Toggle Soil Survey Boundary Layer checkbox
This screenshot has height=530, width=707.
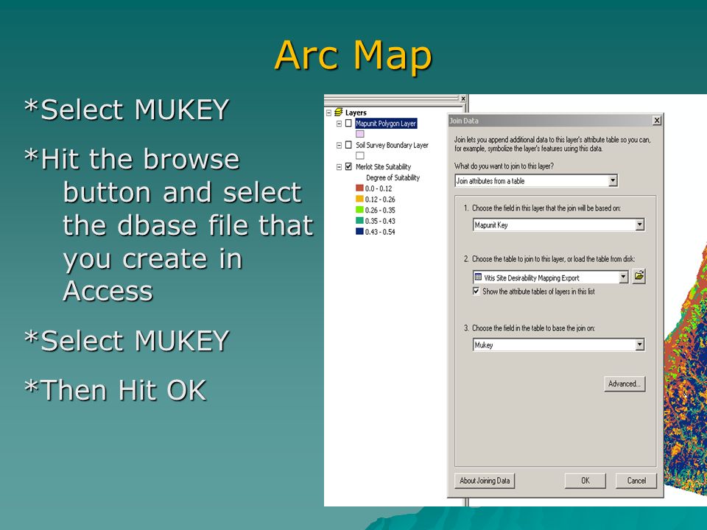[x=348, y=145]
